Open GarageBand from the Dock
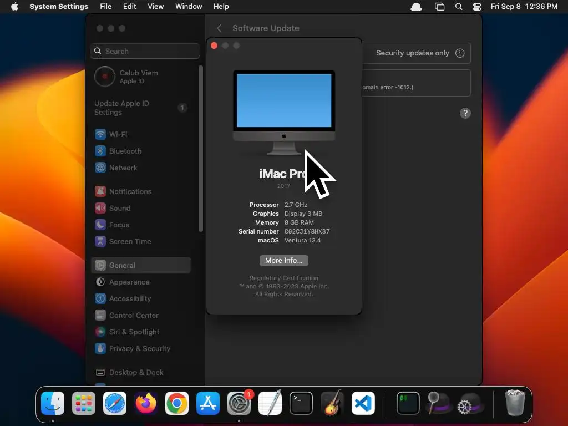This screenshot has height=426, width=568. (x=332, y=403)
